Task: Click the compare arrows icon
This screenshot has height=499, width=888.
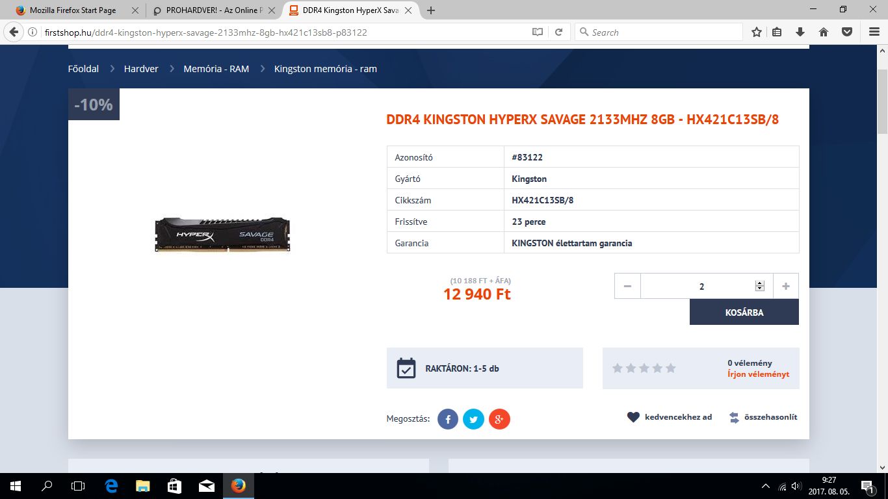Action: (734, 417)
